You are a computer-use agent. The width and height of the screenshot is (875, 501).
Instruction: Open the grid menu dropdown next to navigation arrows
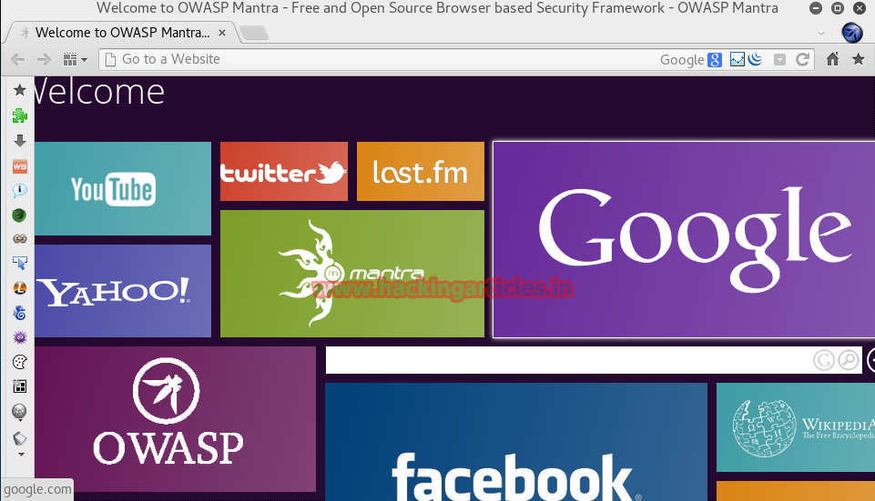click(x=75, y=59)
